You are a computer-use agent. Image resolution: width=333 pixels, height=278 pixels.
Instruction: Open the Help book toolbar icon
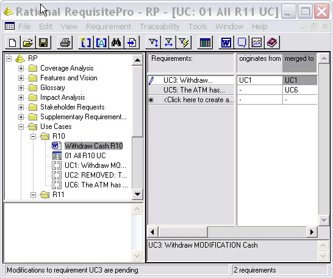click(x=272, y=43)
